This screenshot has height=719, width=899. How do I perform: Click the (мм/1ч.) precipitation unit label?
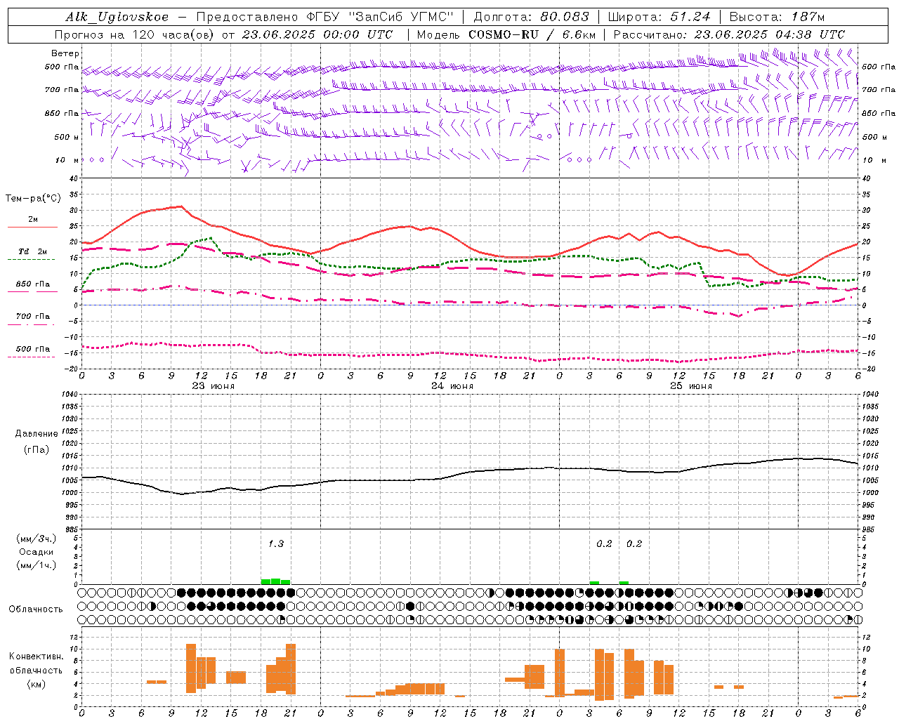(36, 565)
